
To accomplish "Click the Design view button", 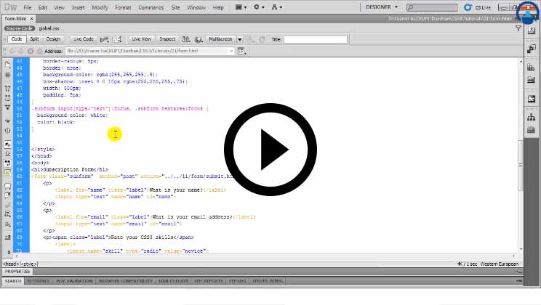I will 54,38.
